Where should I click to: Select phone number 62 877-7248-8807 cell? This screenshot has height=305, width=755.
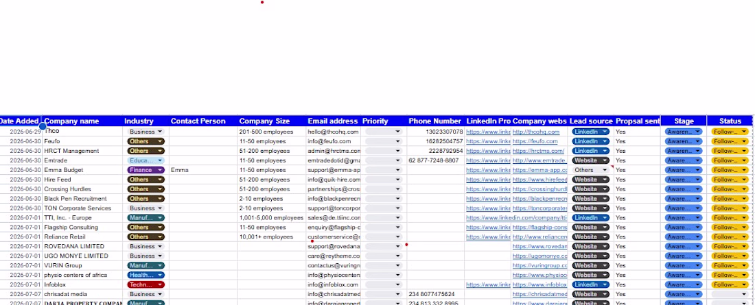[435, 160]
